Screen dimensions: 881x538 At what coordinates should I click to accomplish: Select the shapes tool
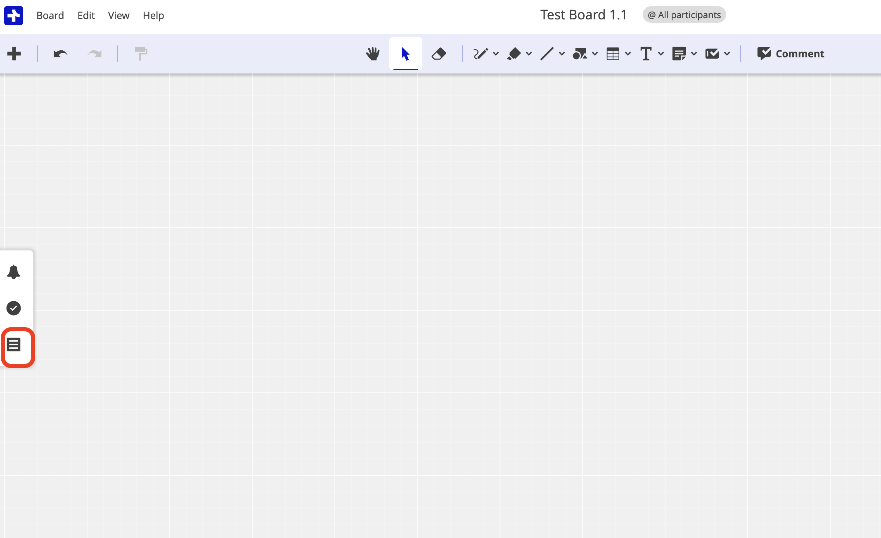click(x=580, y=54)
